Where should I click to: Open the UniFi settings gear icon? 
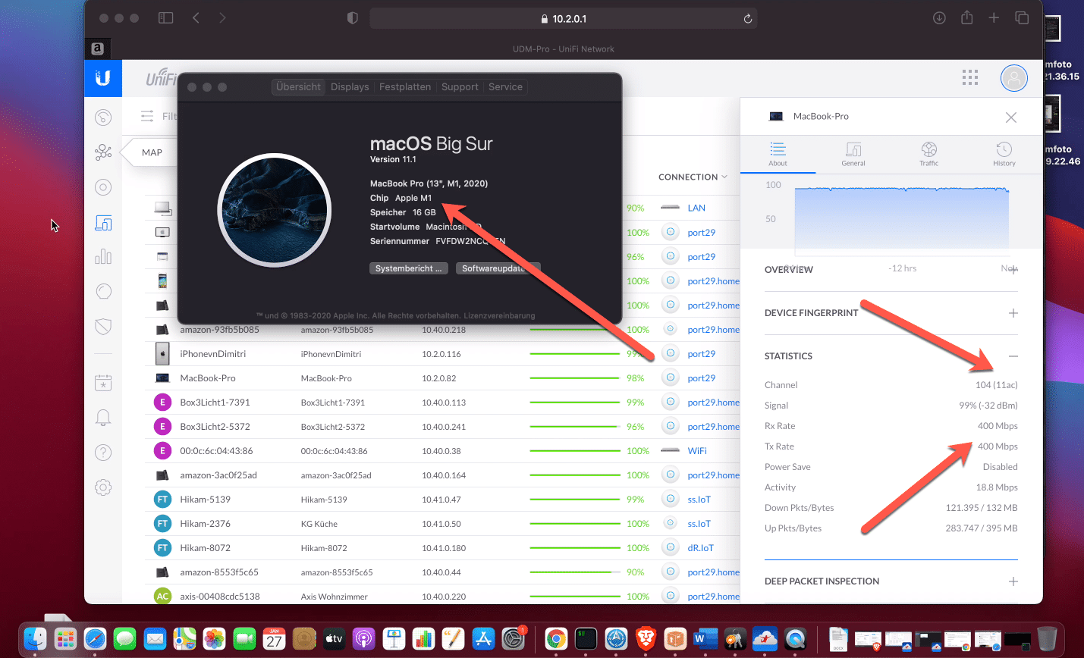click(x=103, y=487)
